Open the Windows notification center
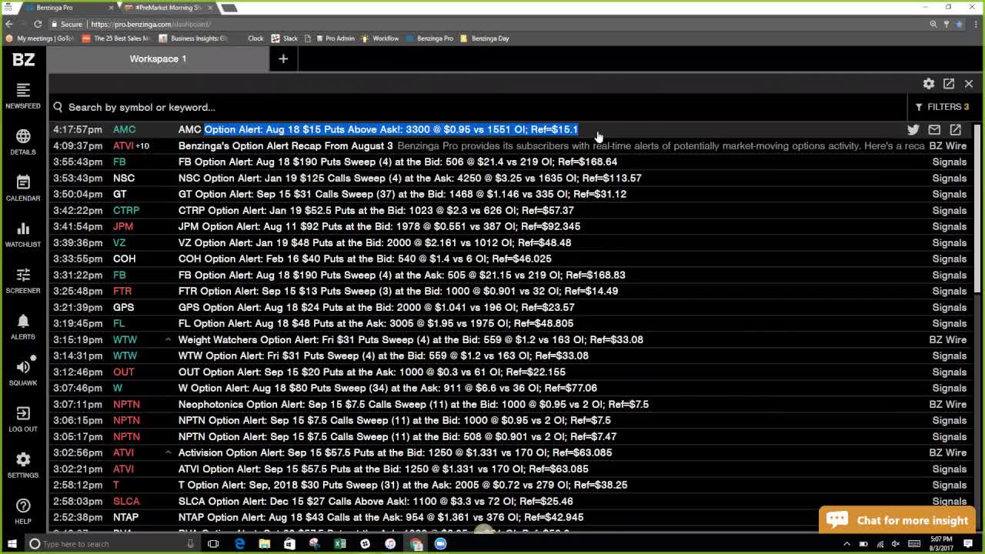This screenshot has width=985, height=554. 968,544
